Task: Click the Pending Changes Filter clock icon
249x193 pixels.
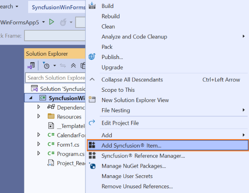Action: [46, 65]
